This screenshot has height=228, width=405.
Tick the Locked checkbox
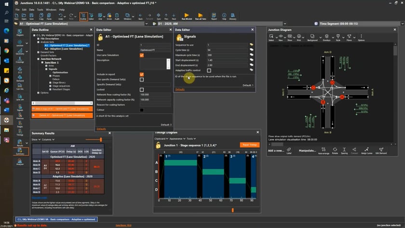[x=142, y=90]
